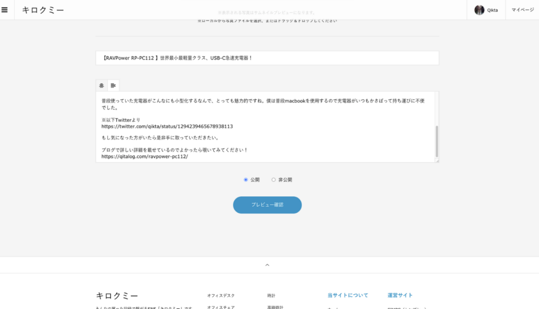Click the 当サイトについて footer heading

tap(347, 295)
